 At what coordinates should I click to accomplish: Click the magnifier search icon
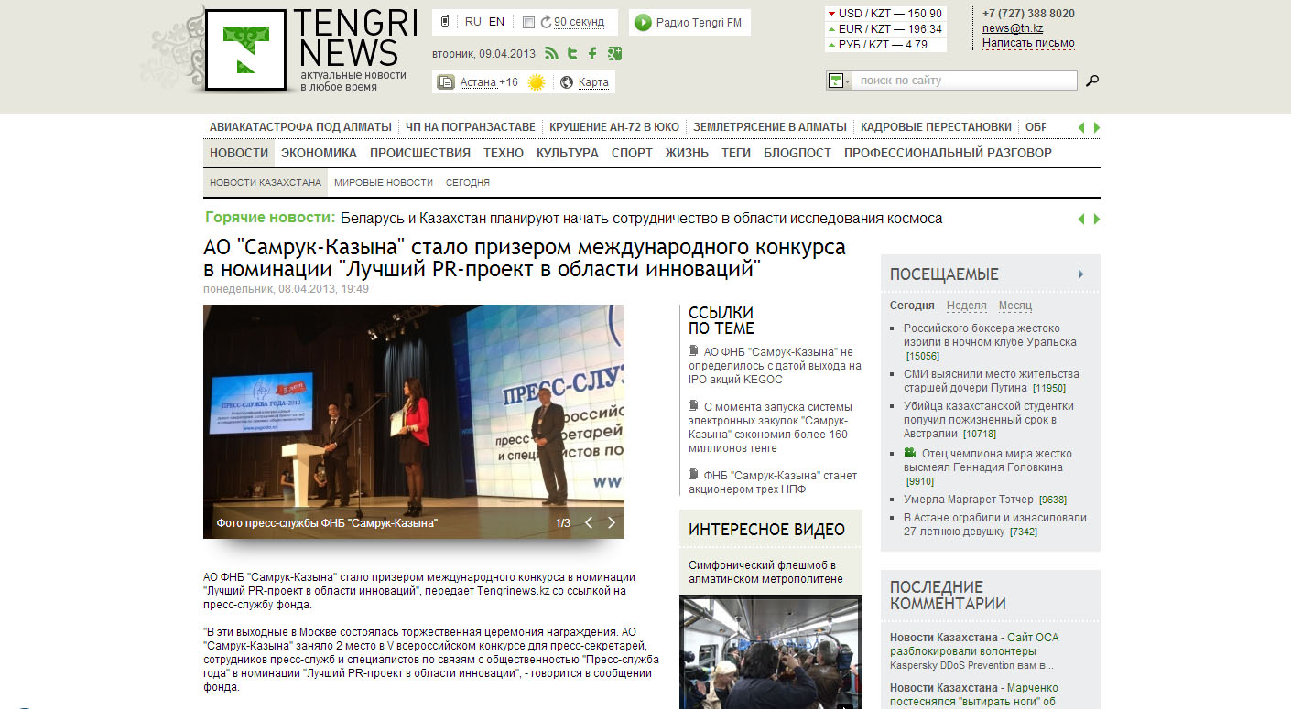[x=1092, y=81]
